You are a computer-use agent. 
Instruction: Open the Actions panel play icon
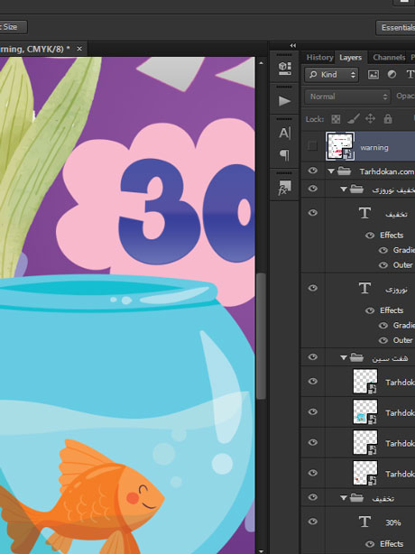[x=285, y=101]
